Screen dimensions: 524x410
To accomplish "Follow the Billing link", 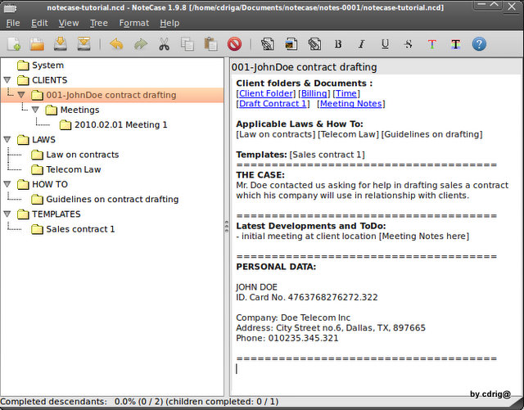I will coord(314,93).
